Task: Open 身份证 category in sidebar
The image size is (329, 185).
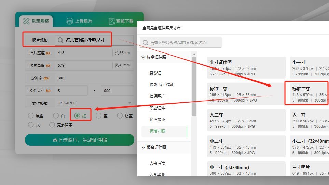Action: point(155,73)
